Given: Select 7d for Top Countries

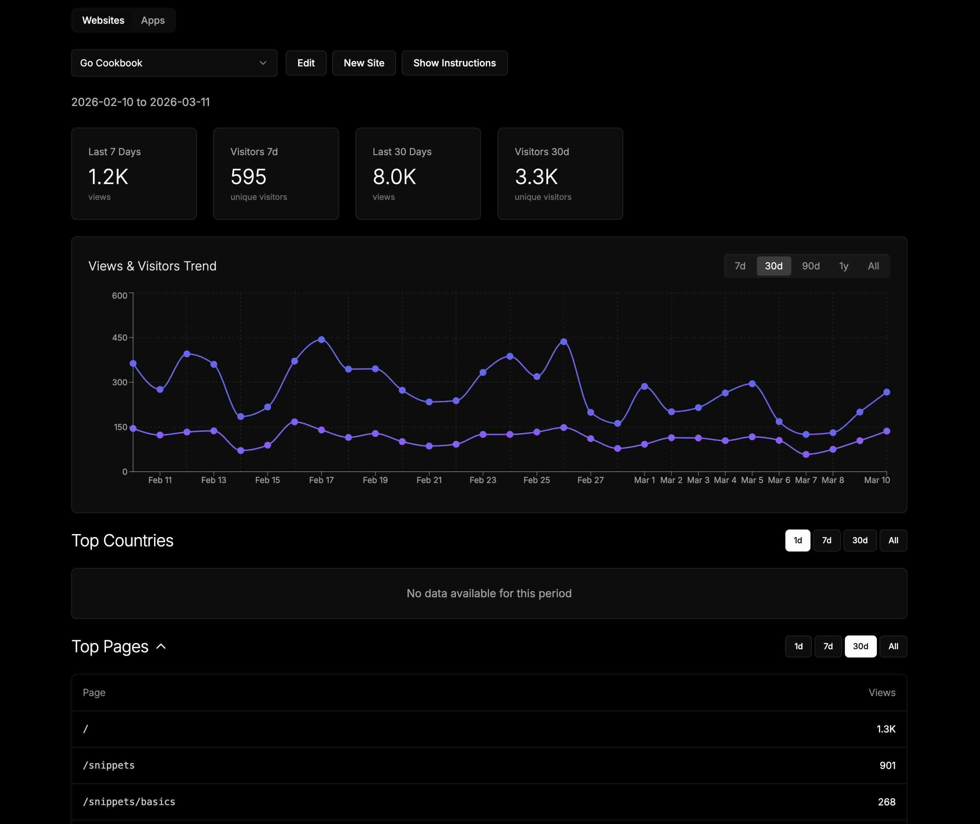Looking at the screenshot, I should (x=826, y=540).
